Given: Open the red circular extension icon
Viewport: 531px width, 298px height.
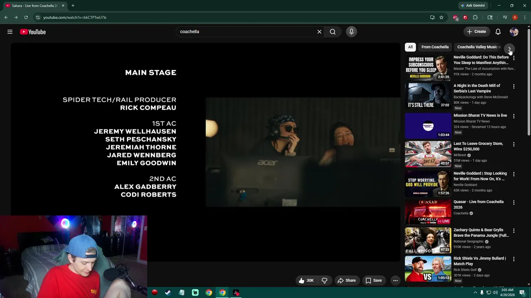Looking at the screenshot, I should click(x=465, y=17).
